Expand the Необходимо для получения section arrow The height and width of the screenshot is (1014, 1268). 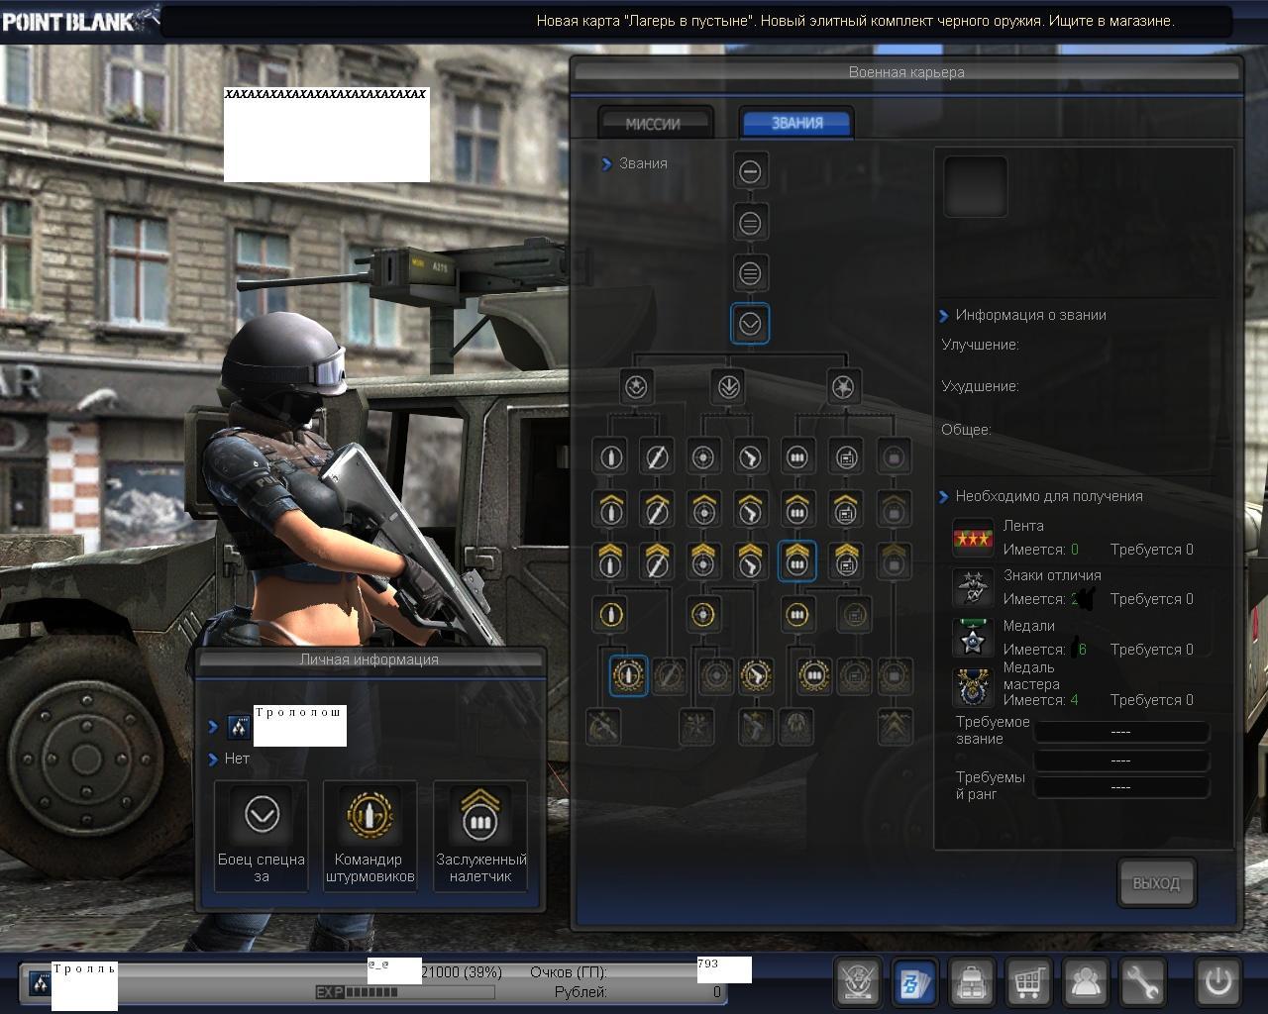[x=944, y=497]
